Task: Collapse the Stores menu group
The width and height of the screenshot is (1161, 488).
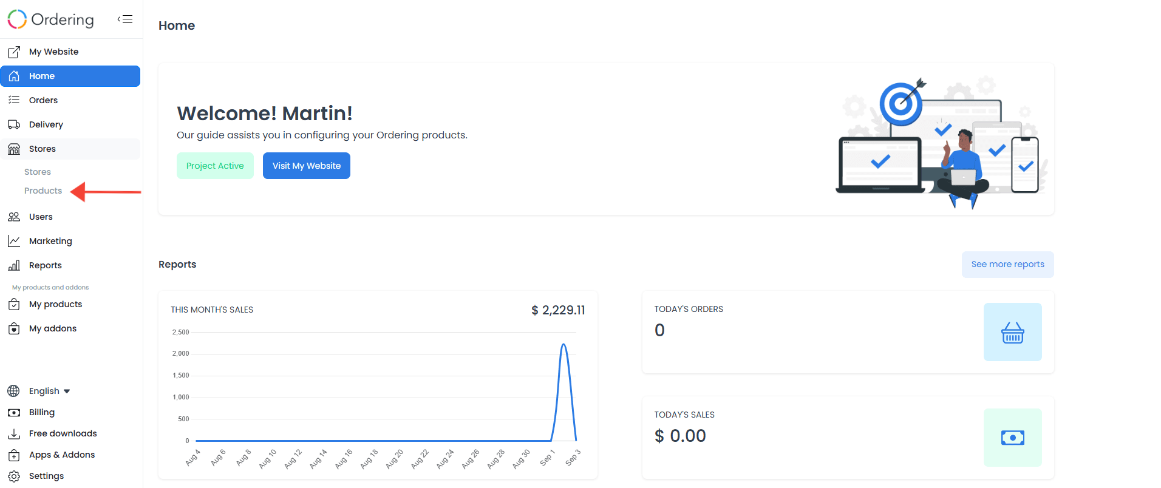Action: pos(70,149)
